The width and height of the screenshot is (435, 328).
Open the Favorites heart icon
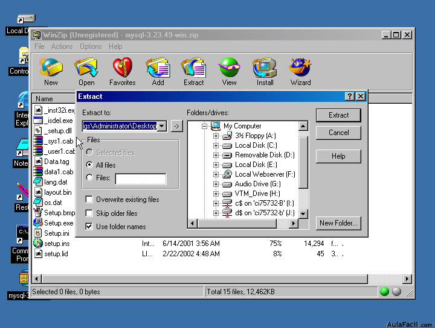pos(122,68)
